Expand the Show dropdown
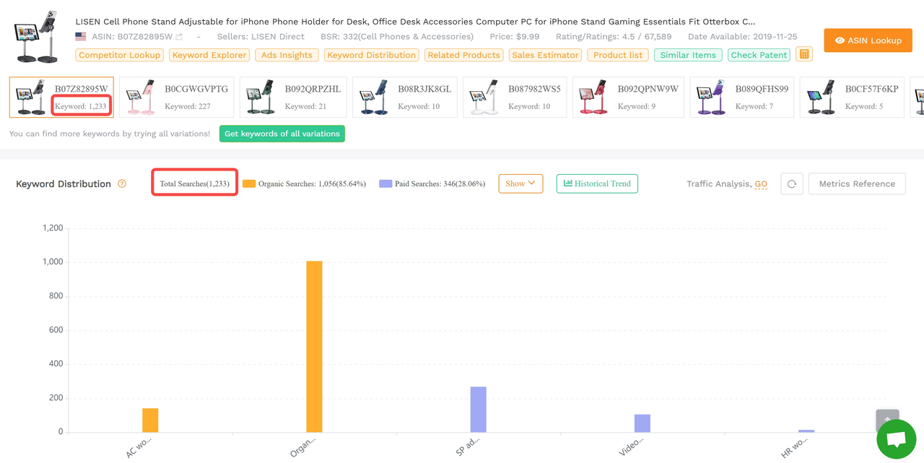Viewport: 924px width, 463px height. pyautogui.click(x=520, y=183)
